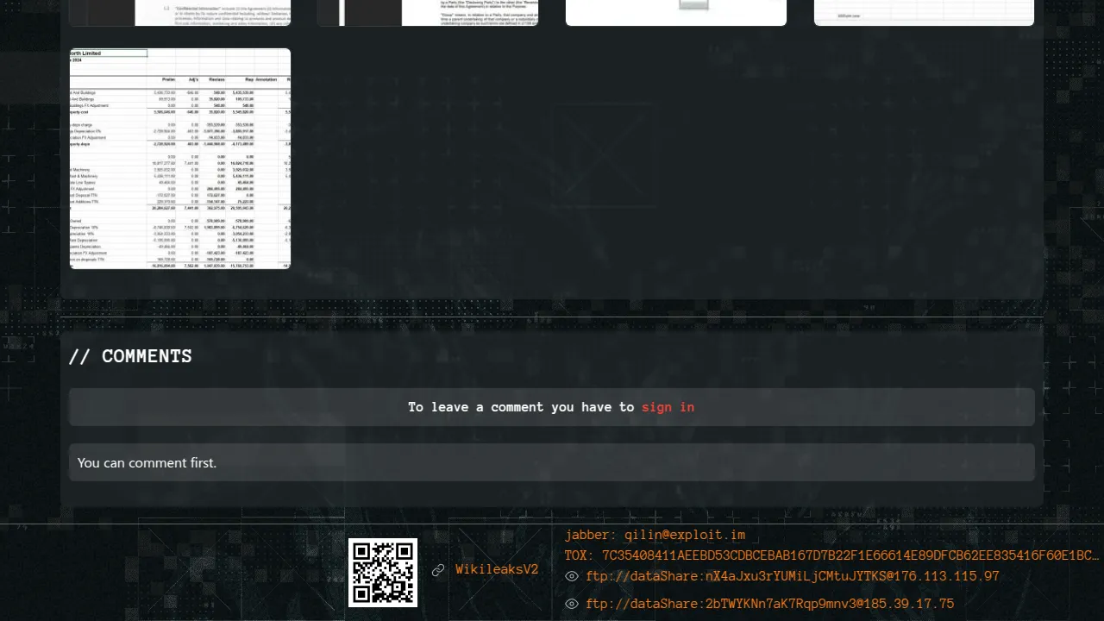
Task: Click the jabber contact address
Action: point(685,536)
